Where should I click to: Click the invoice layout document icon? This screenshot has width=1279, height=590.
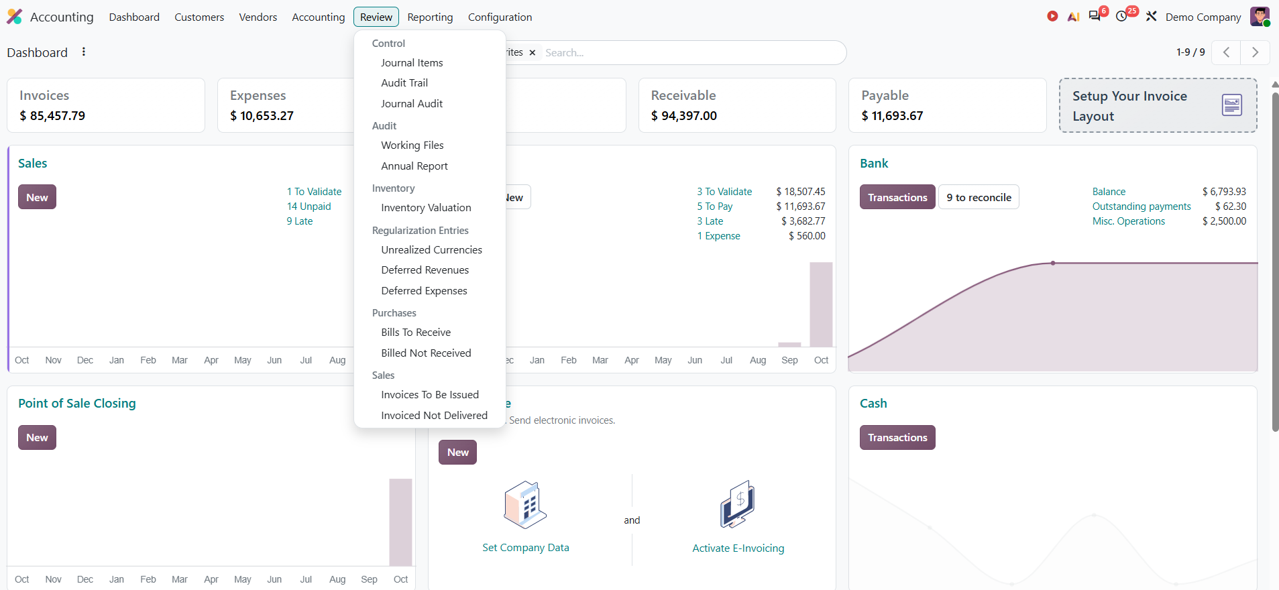pos(1232,105)
